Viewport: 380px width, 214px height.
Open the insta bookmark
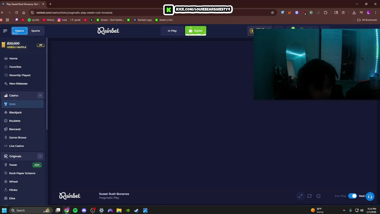(x=62, y=20)
